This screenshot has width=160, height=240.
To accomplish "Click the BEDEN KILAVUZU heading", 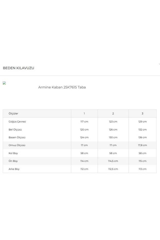I will (18, 68).
